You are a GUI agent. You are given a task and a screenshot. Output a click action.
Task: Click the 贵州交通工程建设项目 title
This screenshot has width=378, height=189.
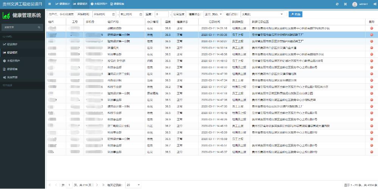pyautogui.click(x=22, y=4)
